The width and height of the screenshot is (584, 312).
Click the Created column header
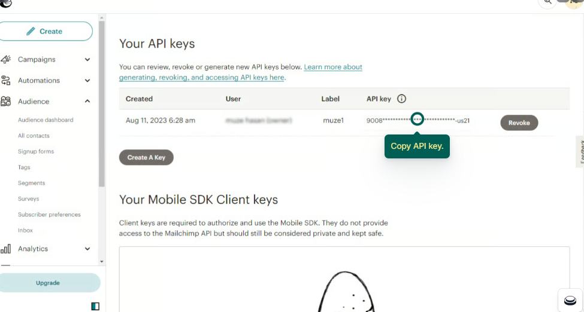pyautogui.click(x=140, y=99)
